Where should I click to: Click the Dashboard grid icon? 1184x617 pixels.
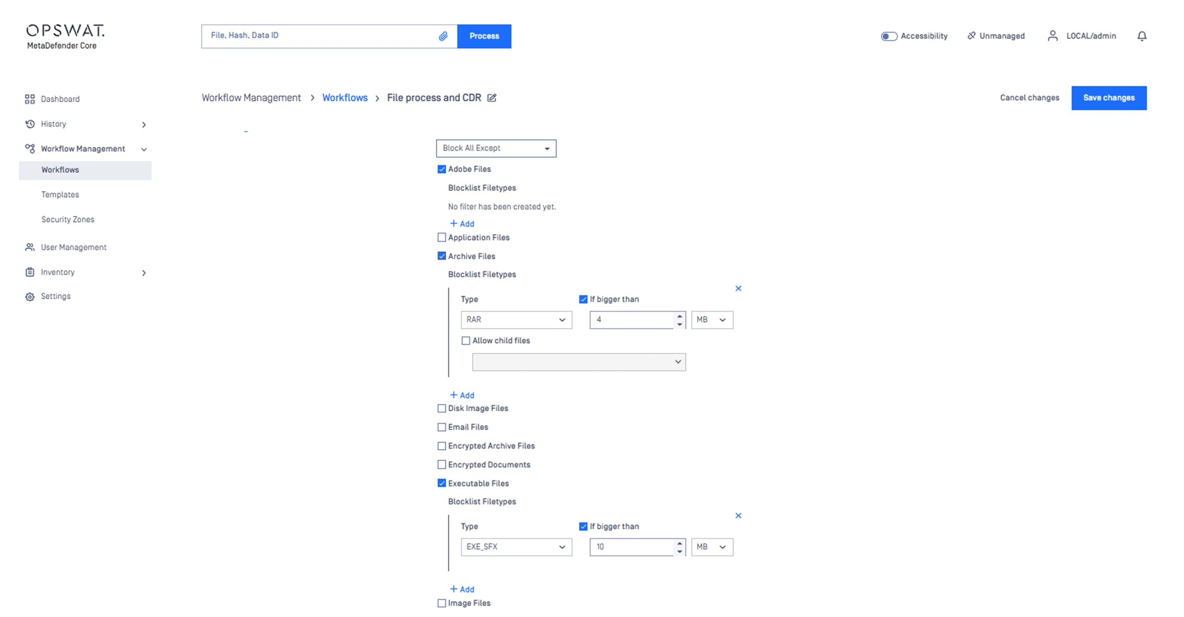(30, 99)
